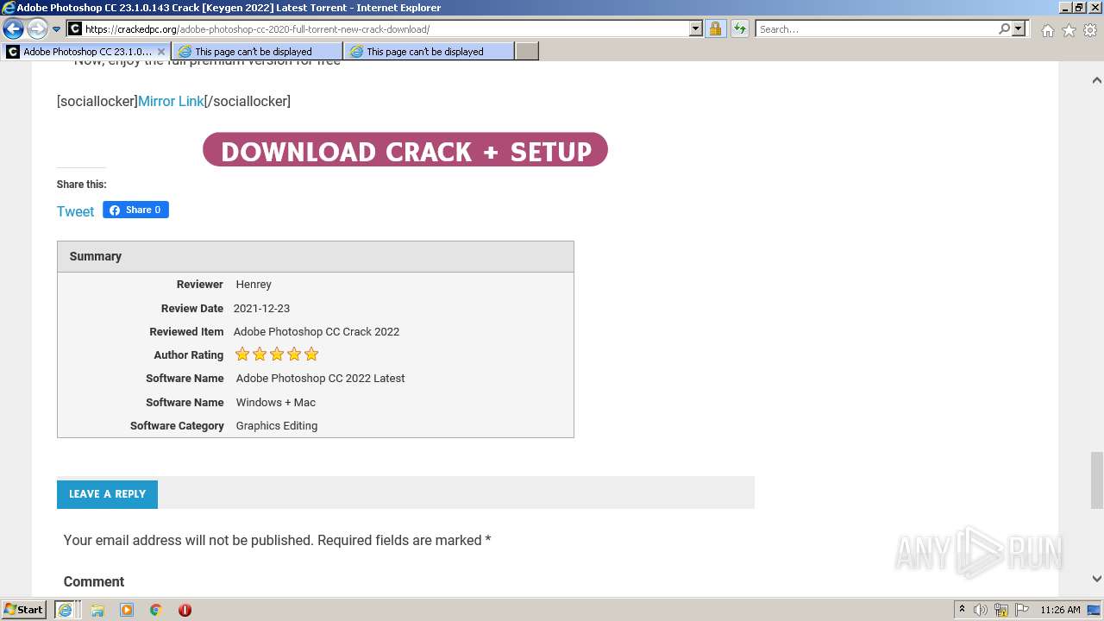Click the Comment label

(94, 581)
